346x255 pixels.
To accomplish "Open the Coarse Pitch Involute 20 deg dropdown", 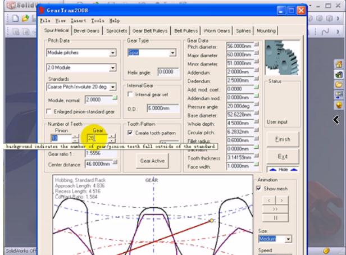I will [x=113, y=87].
